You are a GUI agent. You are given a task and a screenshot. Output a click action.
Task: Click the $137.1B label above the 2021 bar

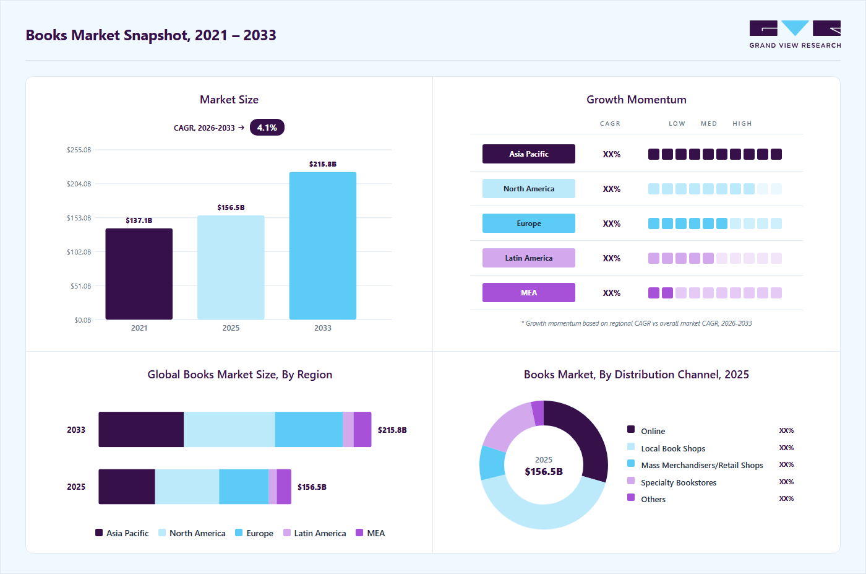point(139,220)
